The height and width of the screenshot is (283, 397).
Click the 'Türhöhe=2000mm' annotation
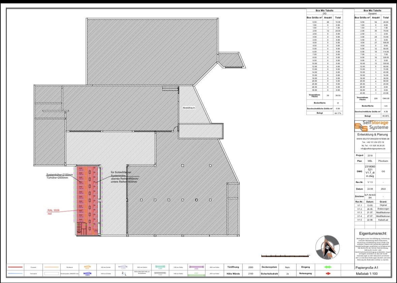coord(57,178)
